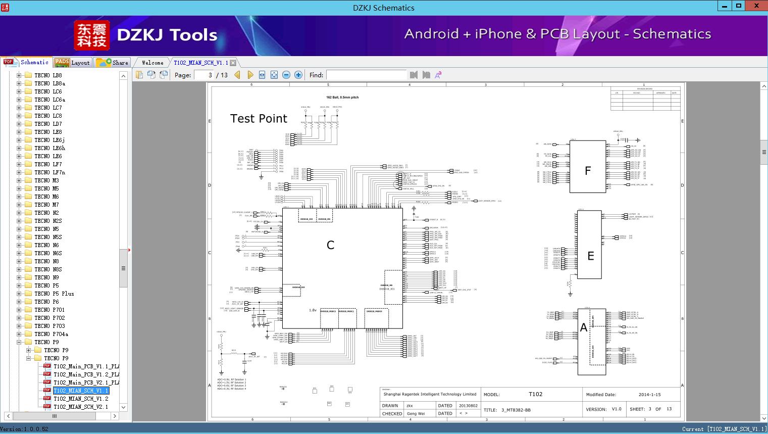Viewport: 768px width, 434px height.
Task: Expand the TECNO LC6 folder
Action: point(19,91)
